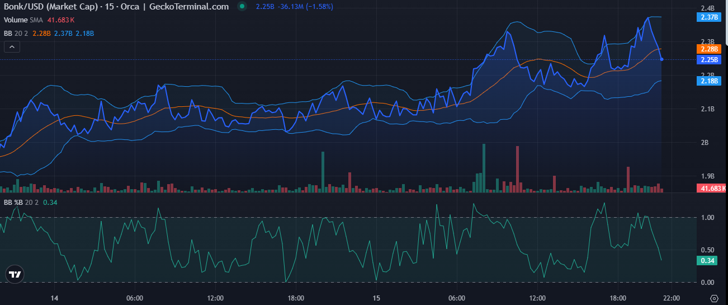This screenshot has height=305, width=728.
Task: Select the BB %B 20 2 legend
Action: pos(21,203)
